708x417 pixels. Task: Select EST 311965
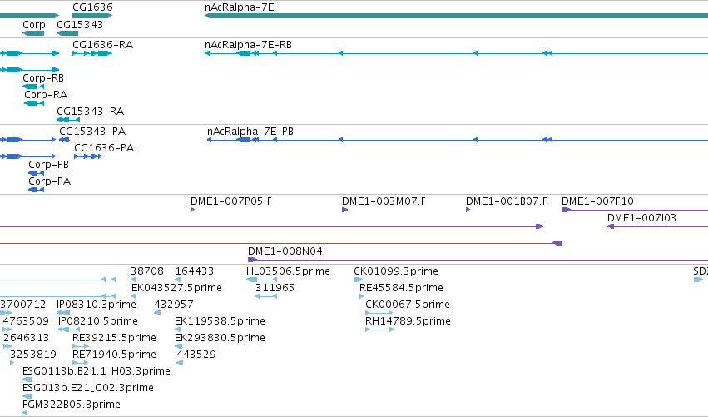[x=266, y=296]
